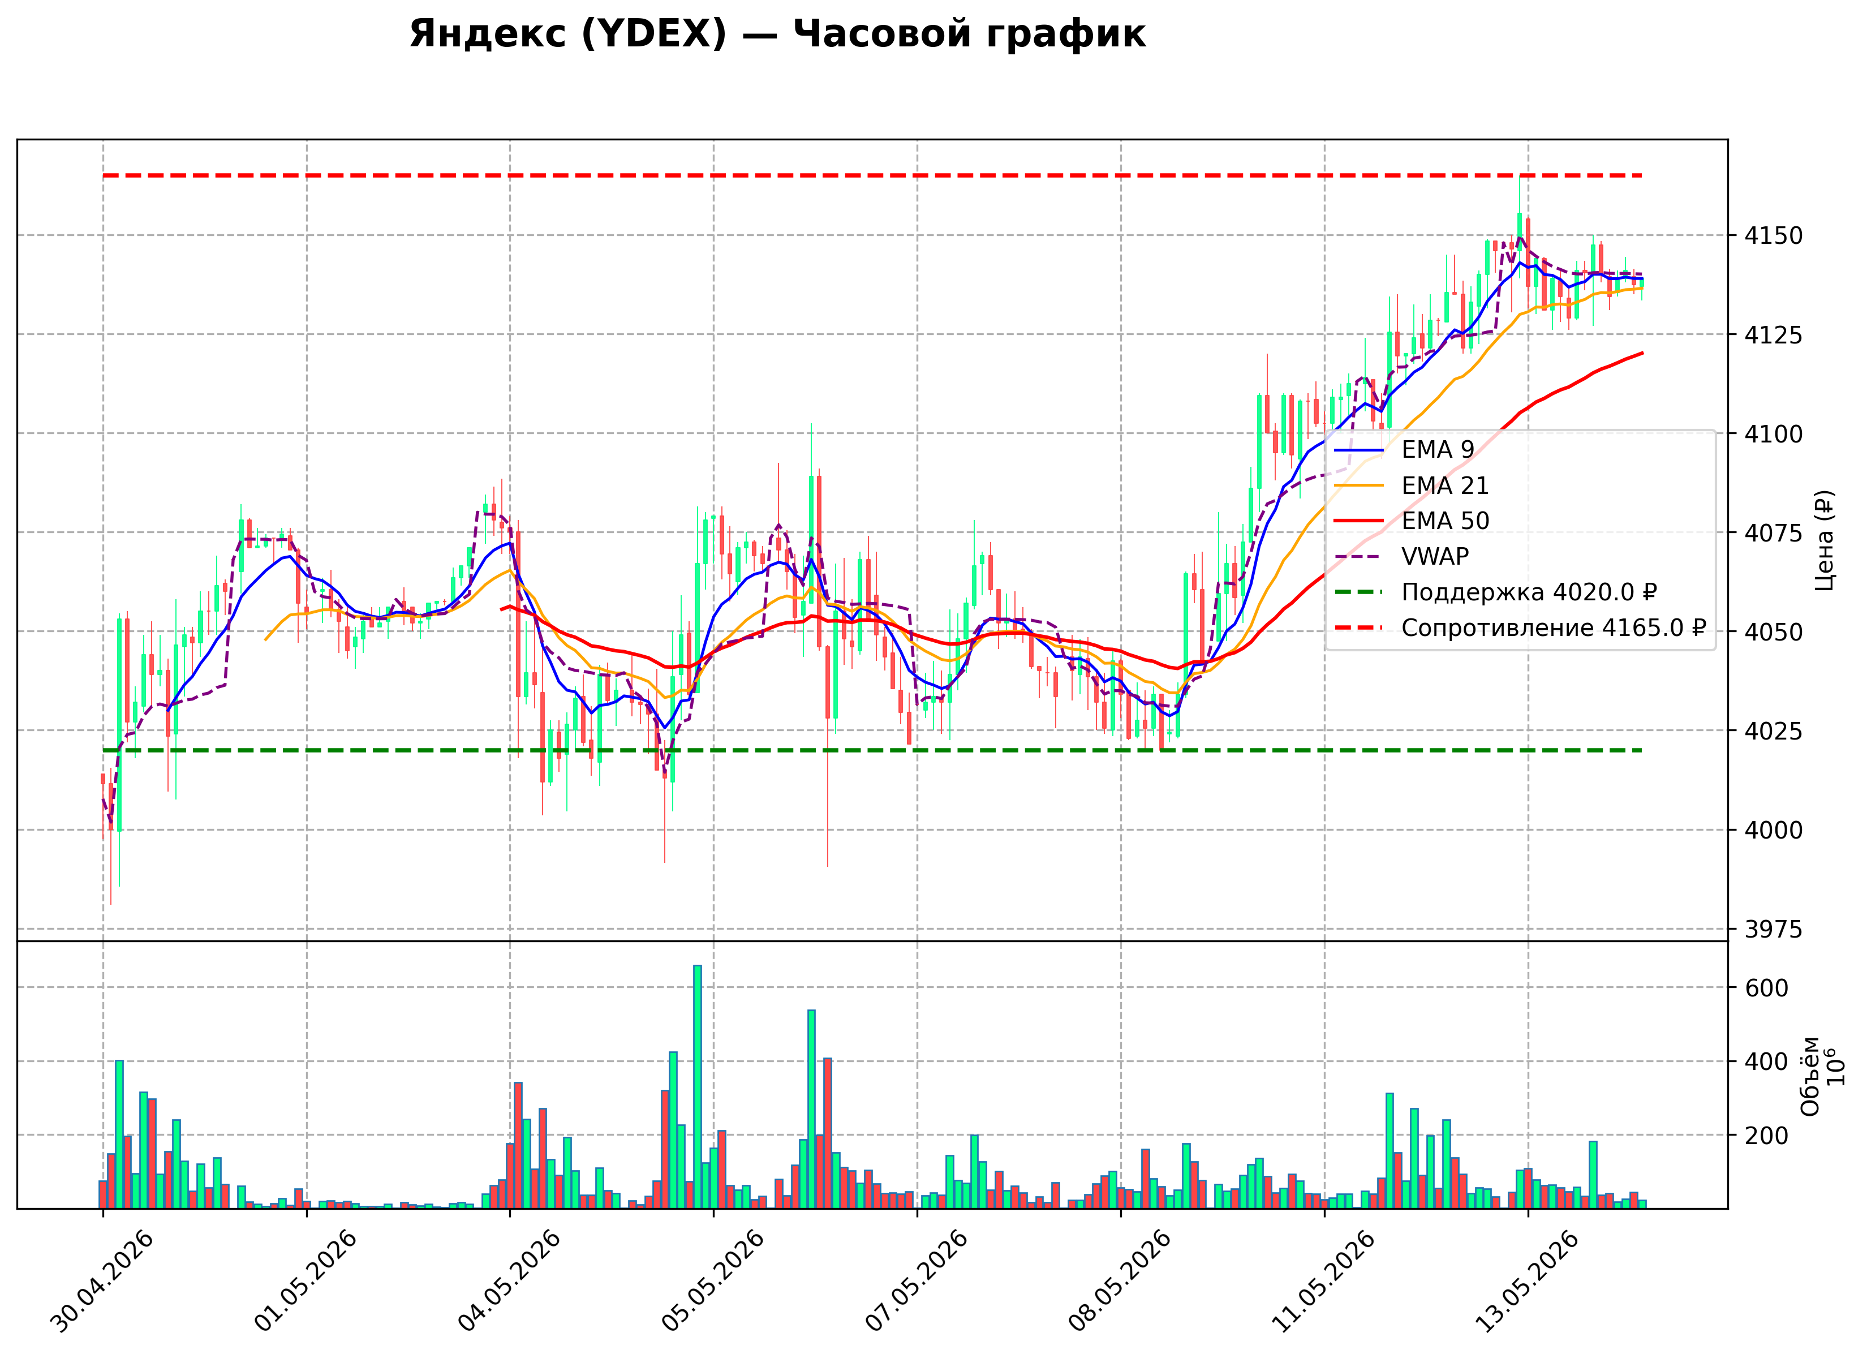Click the 05.05.2026 date label
The width and height of the screenshot is (1867, 1354).
[713, 1282]
